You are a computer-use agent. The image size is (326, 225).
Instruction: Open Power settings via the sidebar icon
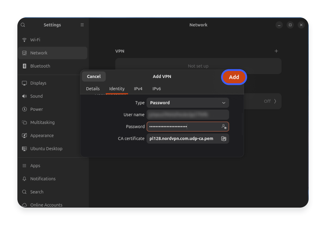click(24, 109)
